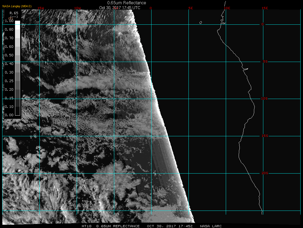Click the 0.25 value on the reflectance scale
The image size is (303, 228).
[x=9, y=81]
